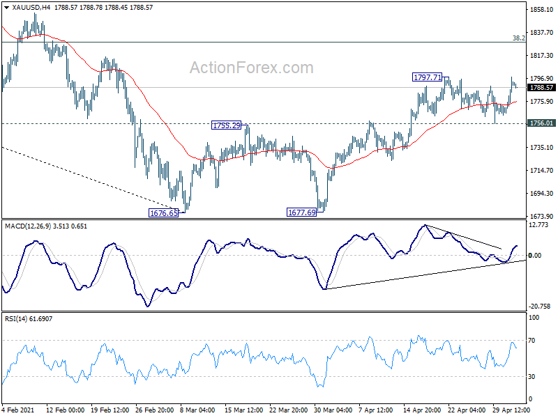This screenshot has width=558, height=418.
Task: Click the RSI 30 level label
Action: click(531, 376)
